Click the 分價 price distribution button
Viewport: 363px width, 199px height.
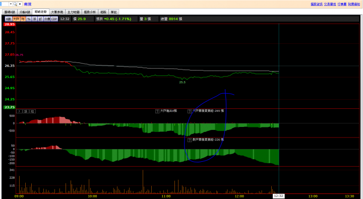[x=47, y=19]
